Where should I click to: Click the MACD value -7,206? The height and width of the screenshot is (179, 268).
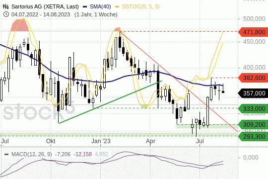[63, 154]
